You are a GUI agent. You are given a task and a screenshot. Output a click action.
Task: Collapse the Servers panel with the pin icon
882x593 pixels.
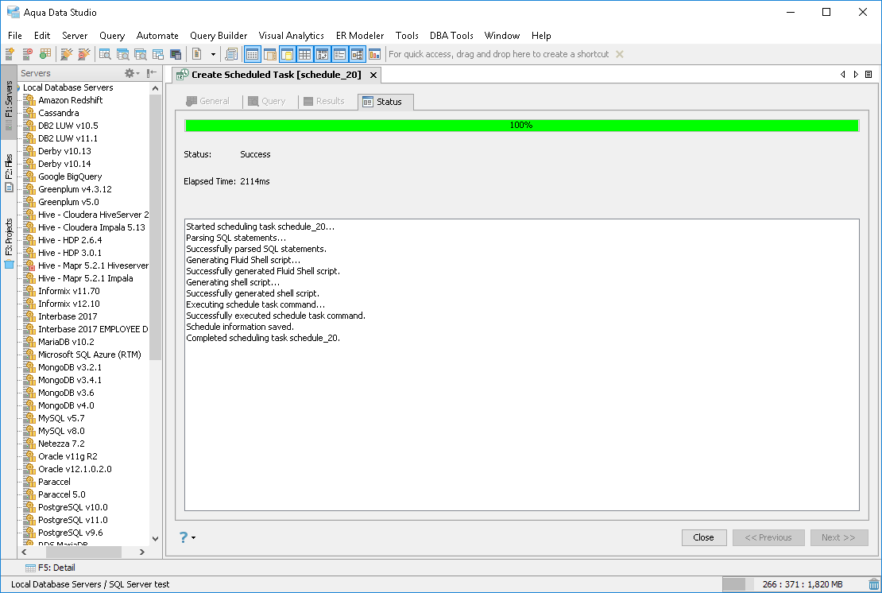(x=151, y=73)
